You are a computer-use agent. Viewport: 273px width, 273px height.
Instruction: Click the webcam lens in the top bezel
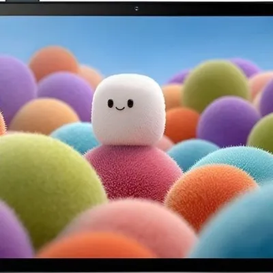136,9
